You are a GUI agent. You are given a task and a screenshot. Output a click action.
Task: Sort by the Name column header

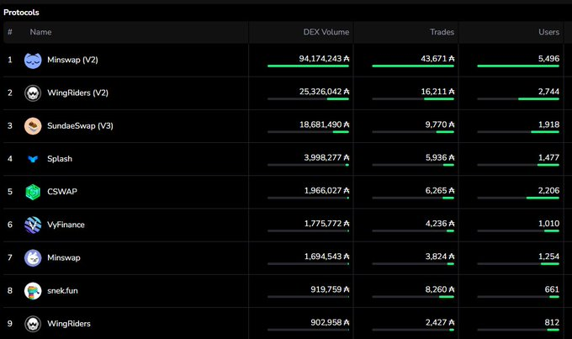(x=40, y=32)
